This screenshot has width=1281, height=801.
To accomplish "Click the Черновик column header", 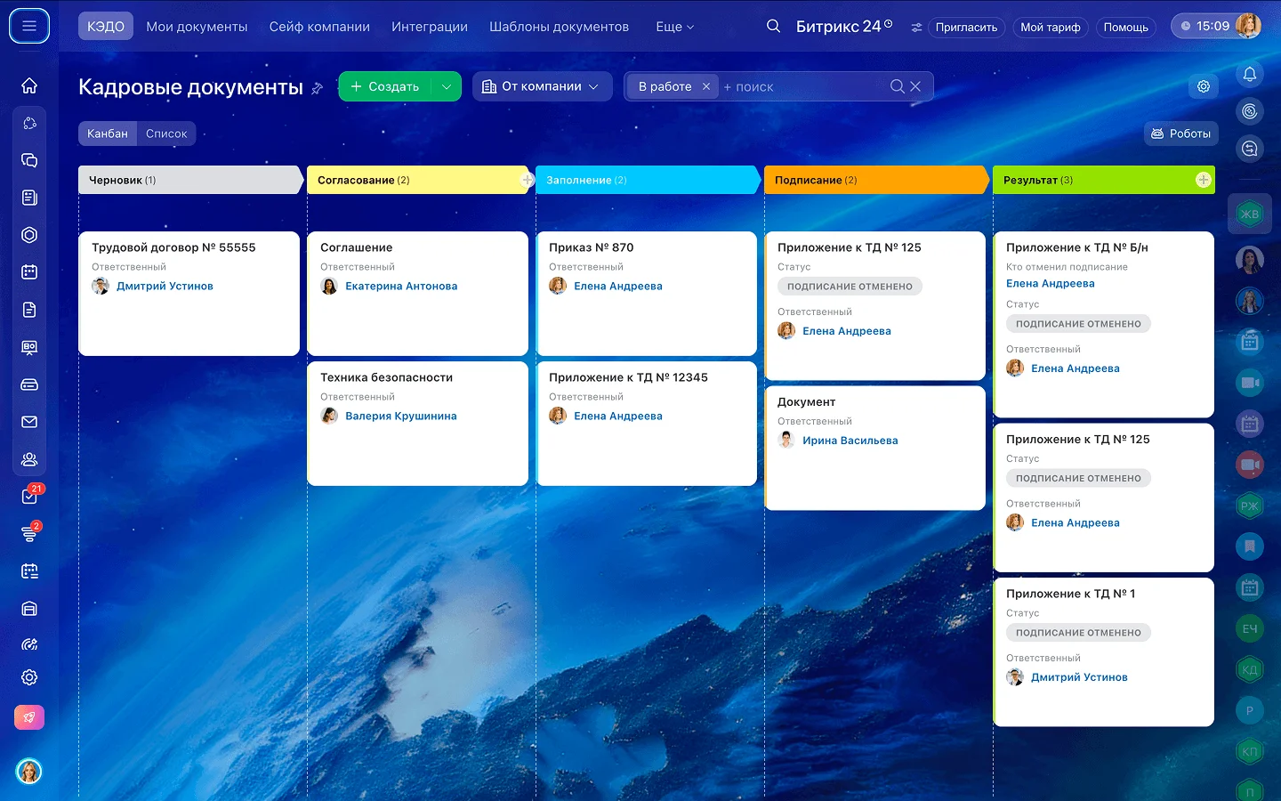I will (189, 180).
